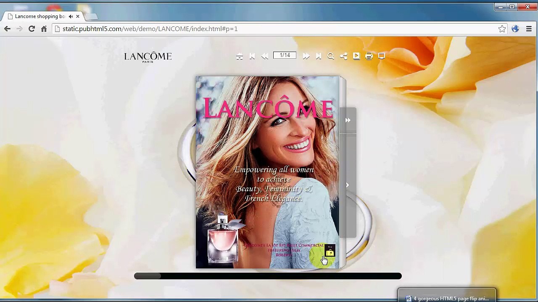Screen dimensions: 538x302
Task: Click the shopping bag icon on cover
Action: (330, 251)
